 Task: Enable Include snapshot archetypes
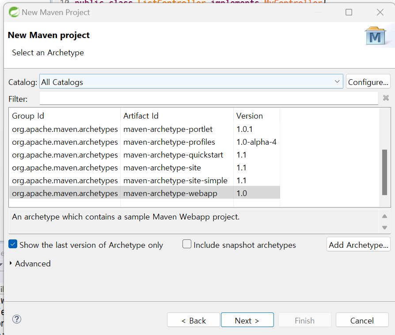(186, 244)
